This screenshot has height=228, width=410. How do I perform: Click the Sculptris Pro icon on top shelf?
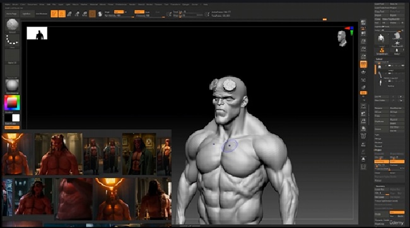point(100,14)
